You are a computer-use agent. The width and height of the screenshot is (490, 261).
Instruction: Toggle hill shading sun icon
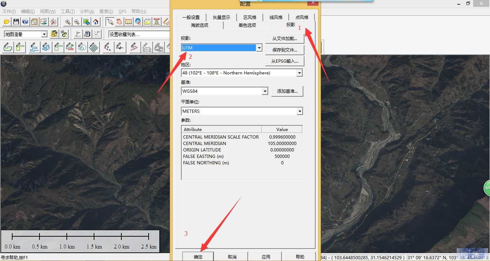pos(54,34)
